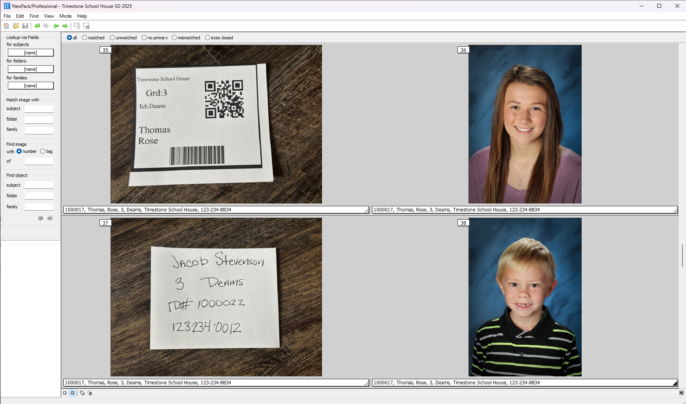Screen dimensions: 686x404
Task: Click the Open folder toolbar icon
Action: (x=16, y=26)
